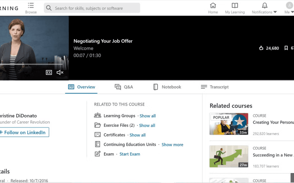Unmute the video speaker icon

pyautogui.click(x=60, y=72)
